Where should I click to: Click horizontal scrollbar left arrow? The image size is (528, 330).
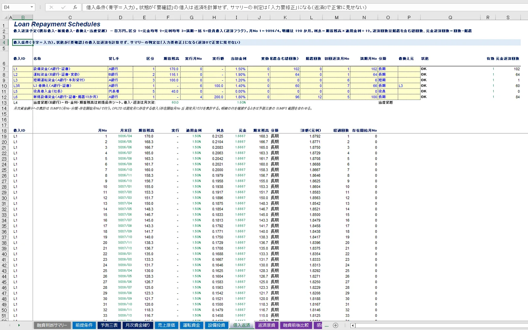pos(353,325)
